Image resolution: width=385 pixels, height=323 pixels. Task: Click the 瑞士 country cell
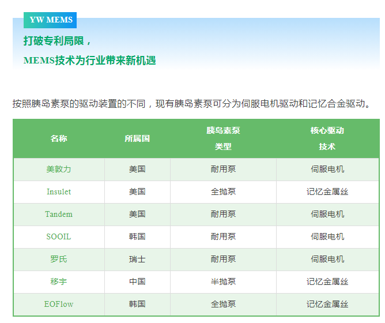coord(137,259)
